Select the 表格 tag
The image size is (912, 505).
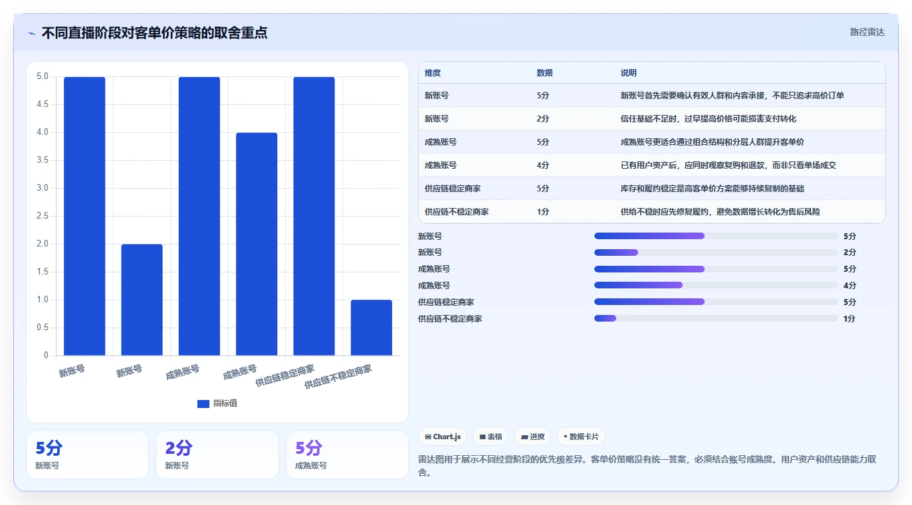[491, 437]
